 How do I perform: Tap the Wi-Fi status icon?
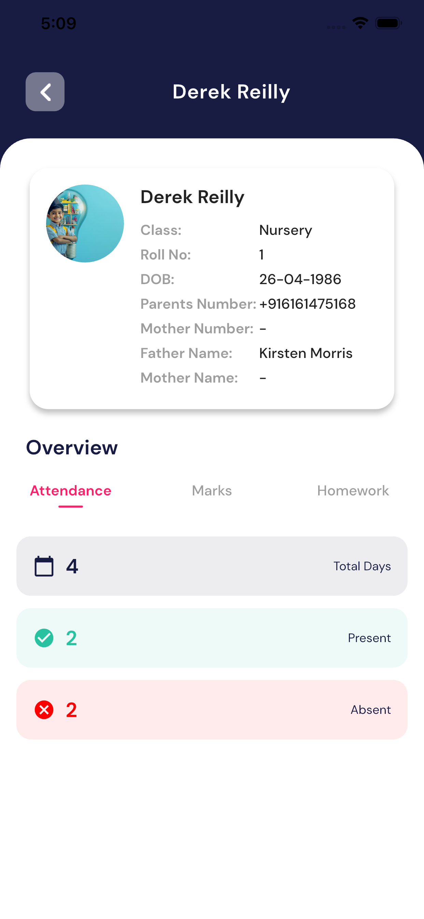360,23
